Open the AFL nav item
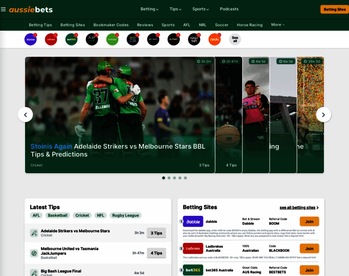 [187, 25]
